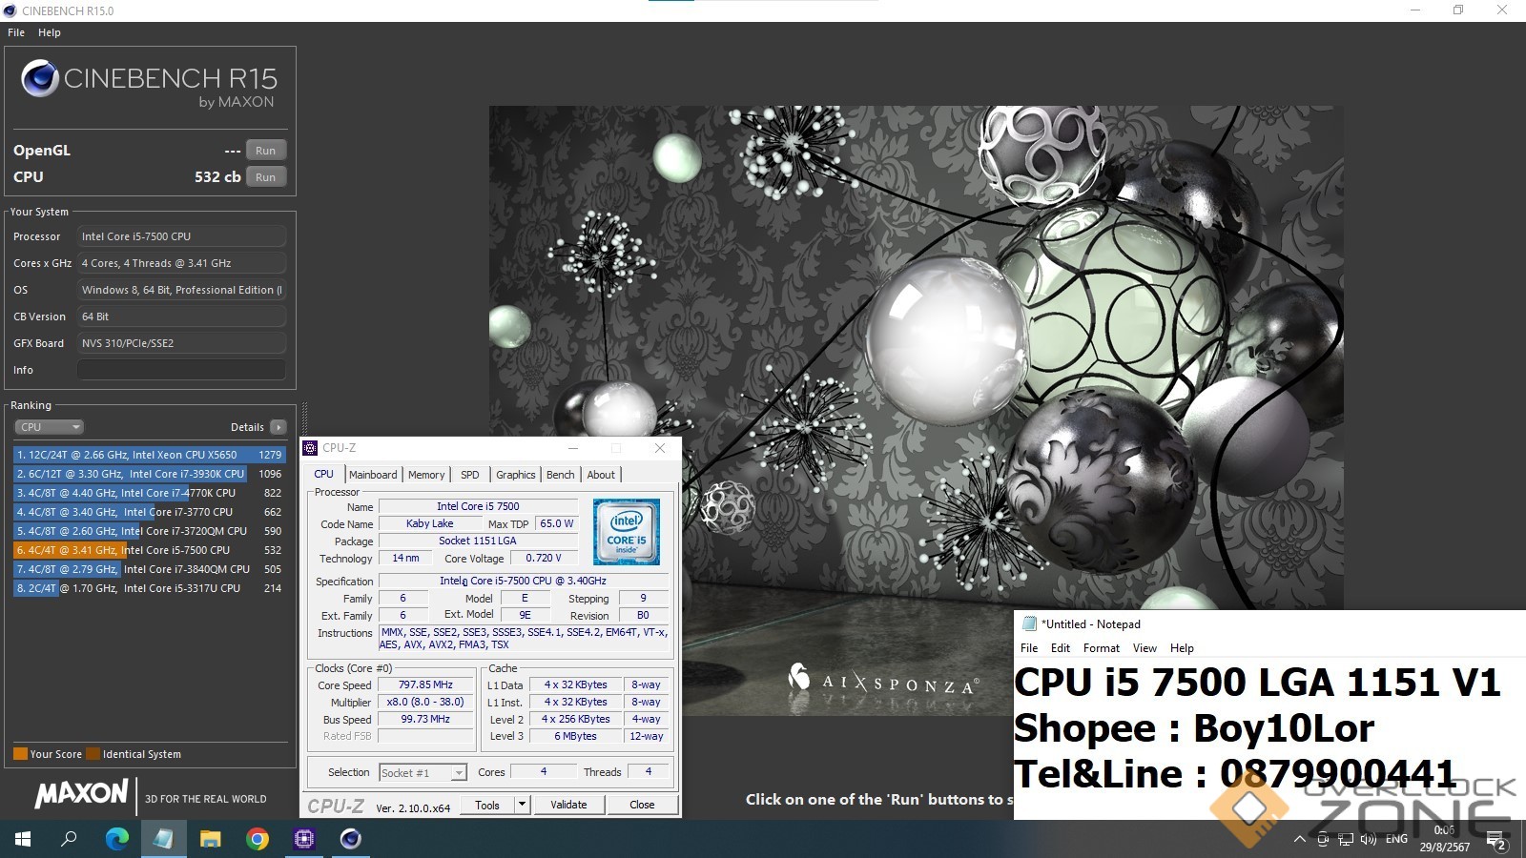Show hidden system tray icons
The width and height of the screenshot is (1526, 858).
point(1299,839)
